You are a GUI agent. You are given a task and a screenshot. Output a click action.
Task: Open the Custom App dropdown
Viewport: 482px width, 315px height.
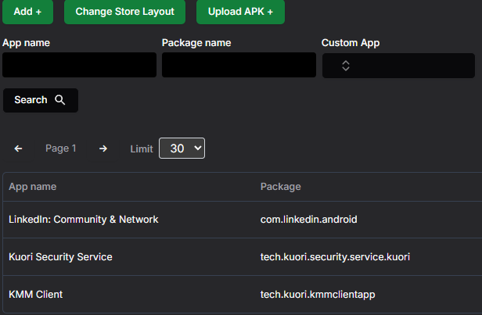[x=398, y=66]
